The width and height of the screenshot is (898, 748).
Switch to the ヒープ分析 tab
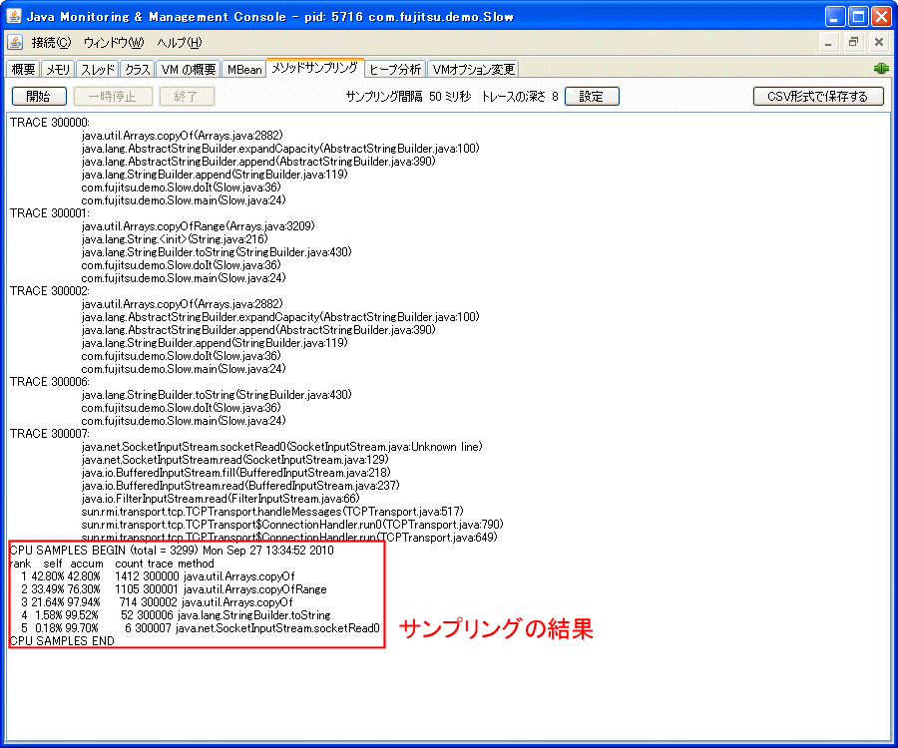[395, 69]
